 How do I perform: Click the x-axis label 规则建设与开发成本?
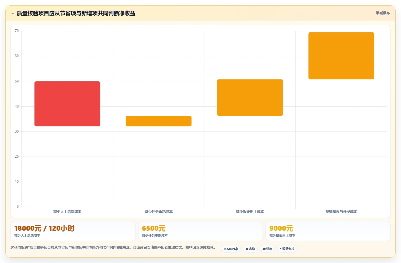pos(341,212)
